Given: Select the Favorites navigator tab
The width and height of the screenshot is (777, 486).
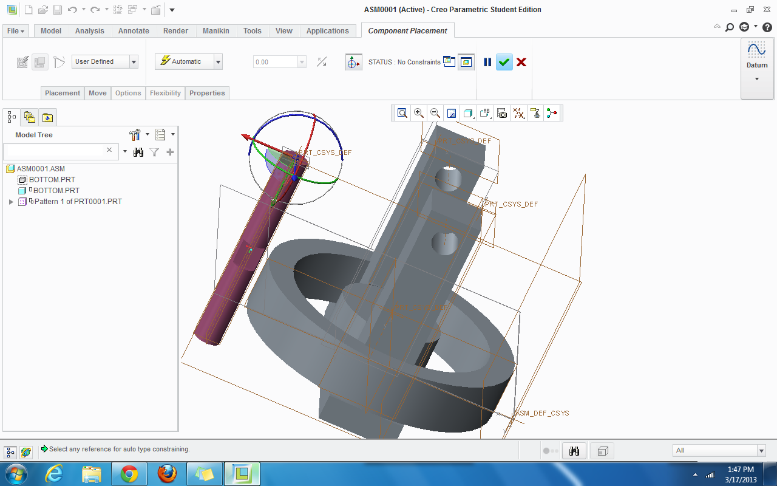Looking at the screenshot, I should pyautogui.click(x=47, y=117).
